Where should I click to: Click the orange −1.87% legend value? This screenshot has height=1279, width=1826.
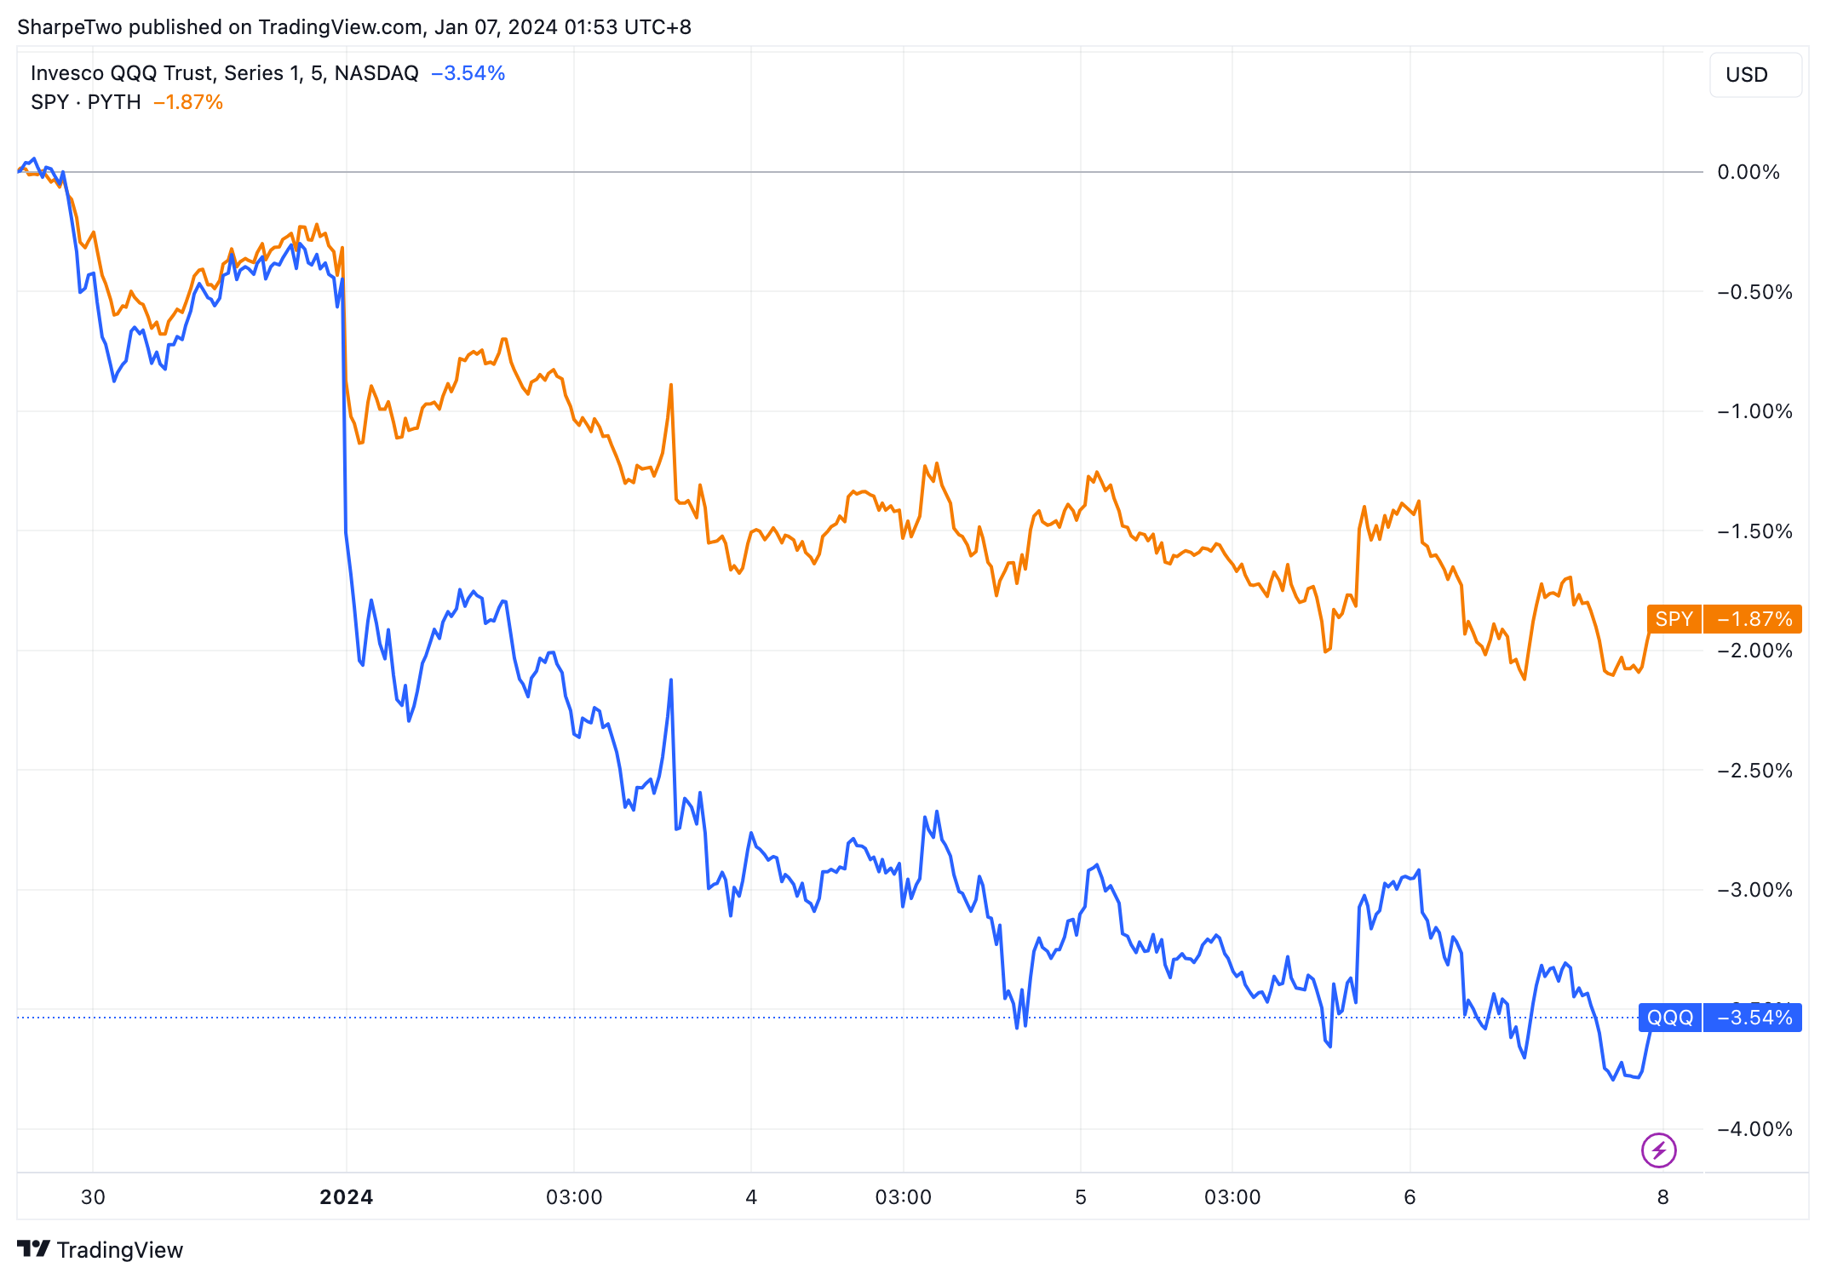tap(188, 102)
